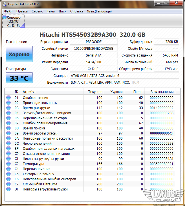Click status circle for 08 Время поиска
The height and width of the screenshot is (206, 185).
click(x=8, y=128)
